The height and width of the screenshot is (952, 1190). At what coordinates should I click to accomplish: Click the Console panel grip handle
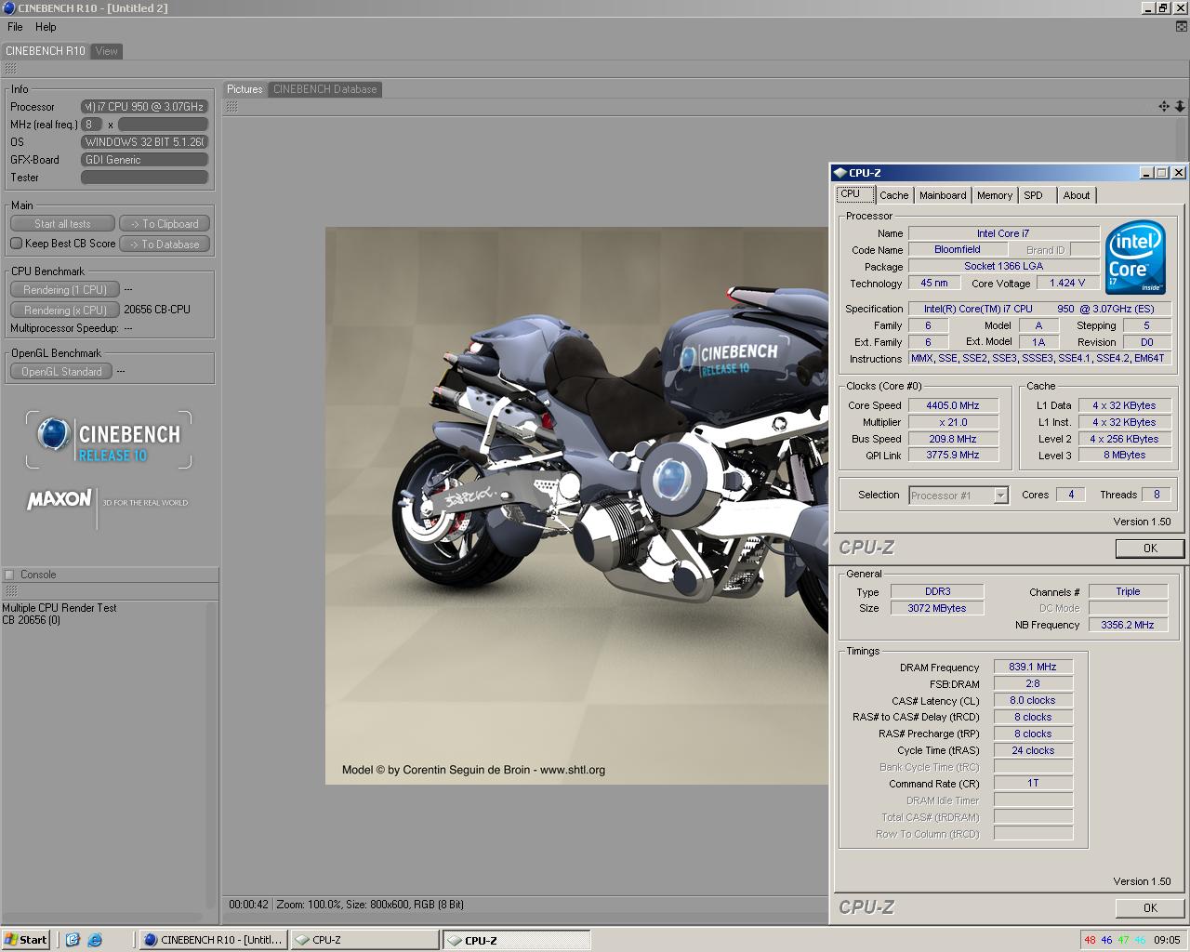(x=10, y=591)
